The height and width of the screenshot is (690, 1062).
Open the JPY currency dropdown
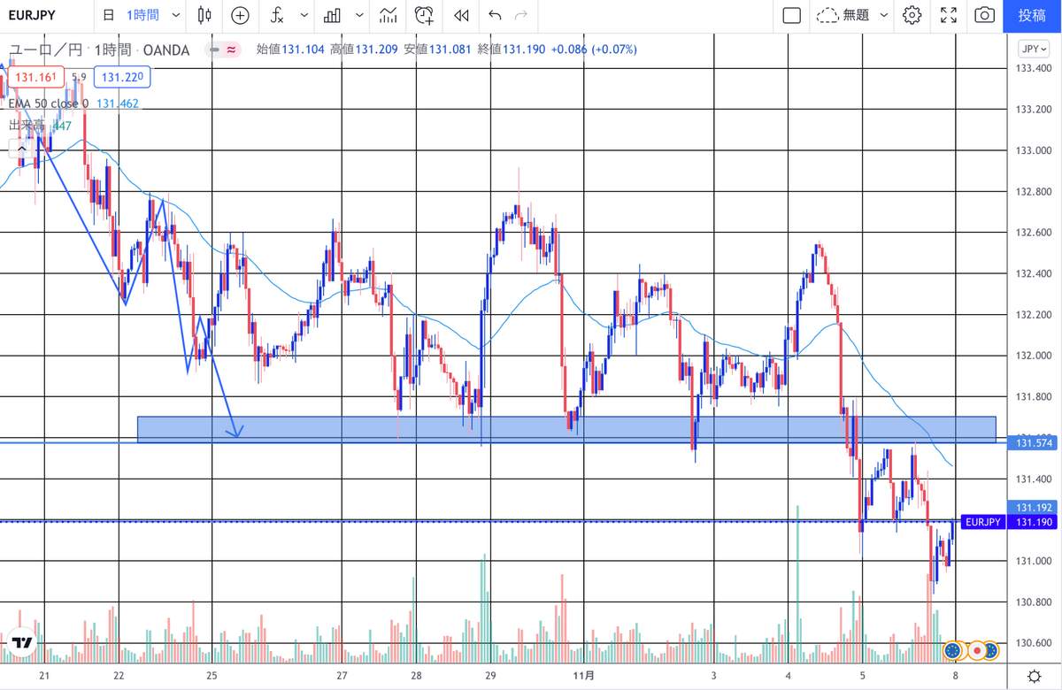point(1032,50)
